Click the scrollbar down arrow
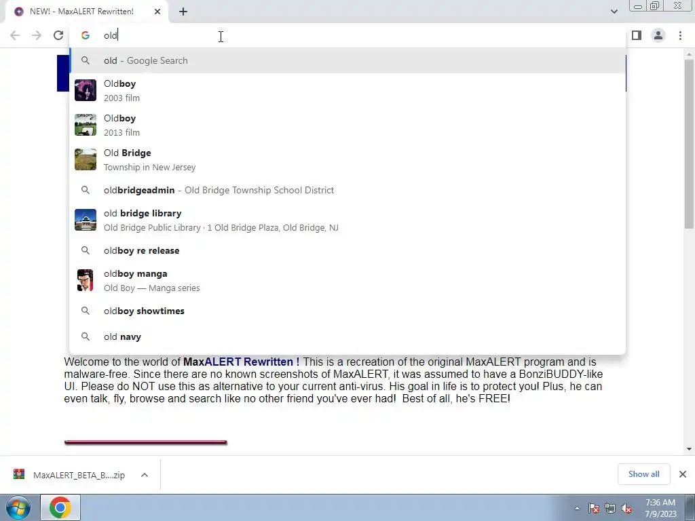695x521 pixels. (x=689, y=449)
